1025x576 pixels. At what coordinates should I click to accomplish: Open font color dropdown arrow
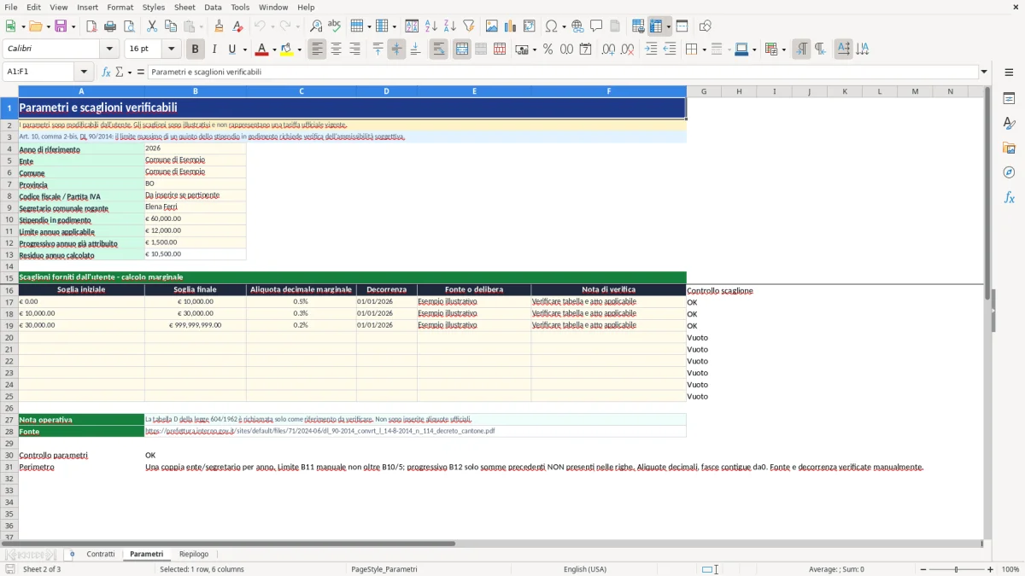click(x=272, y=49)
